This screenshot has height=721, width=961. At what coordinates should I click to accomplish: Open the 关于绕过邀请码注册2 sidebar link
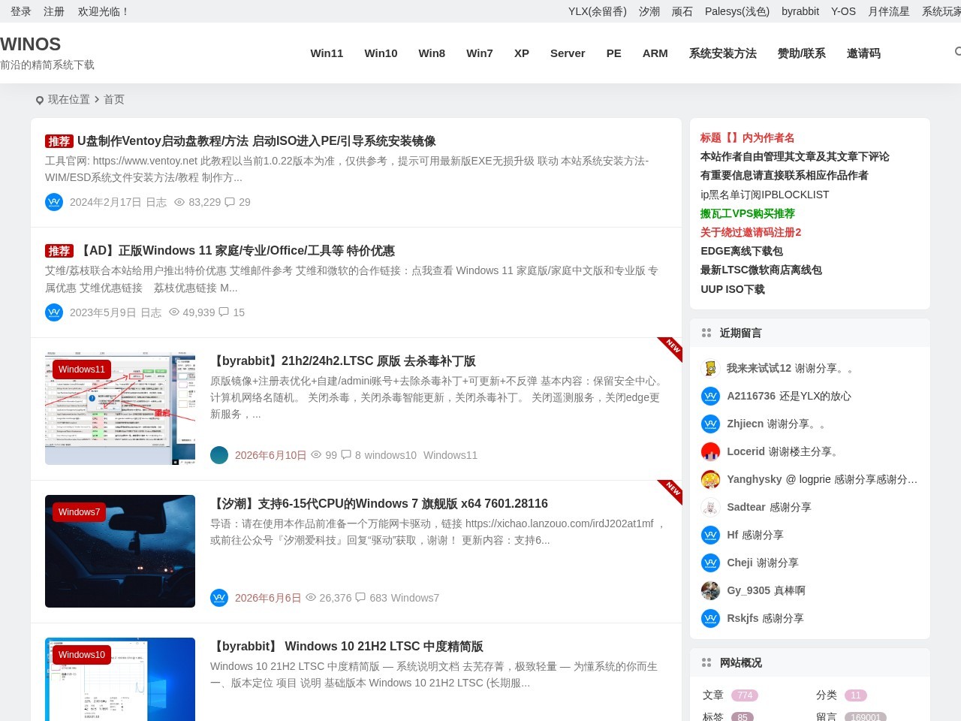click(x=751, y=232)
